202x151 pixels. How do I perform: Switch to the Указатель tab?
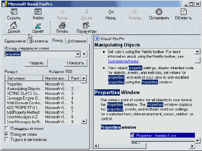pyautogui.click(x=39, y=41)
